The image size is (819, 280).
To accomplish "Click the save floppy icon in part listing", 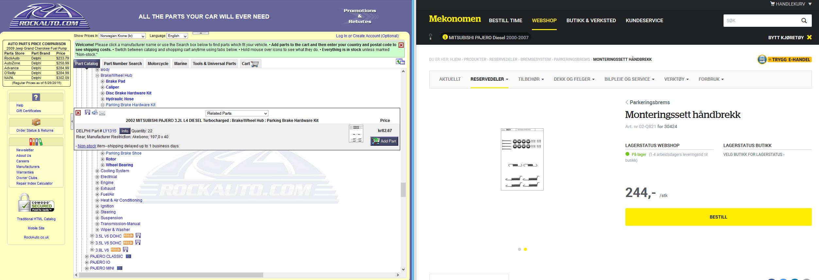I will [87, 112].
